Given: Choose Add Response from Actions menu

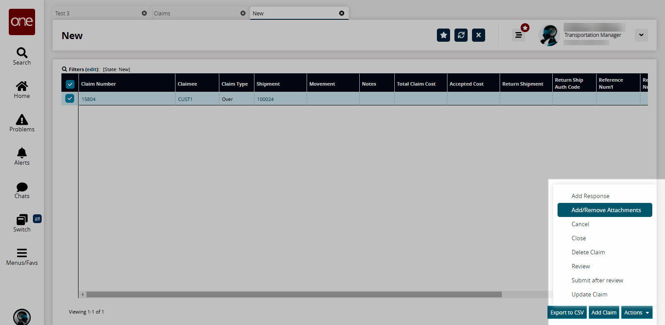Looking at the screenshot, I should tap(604, 196).
